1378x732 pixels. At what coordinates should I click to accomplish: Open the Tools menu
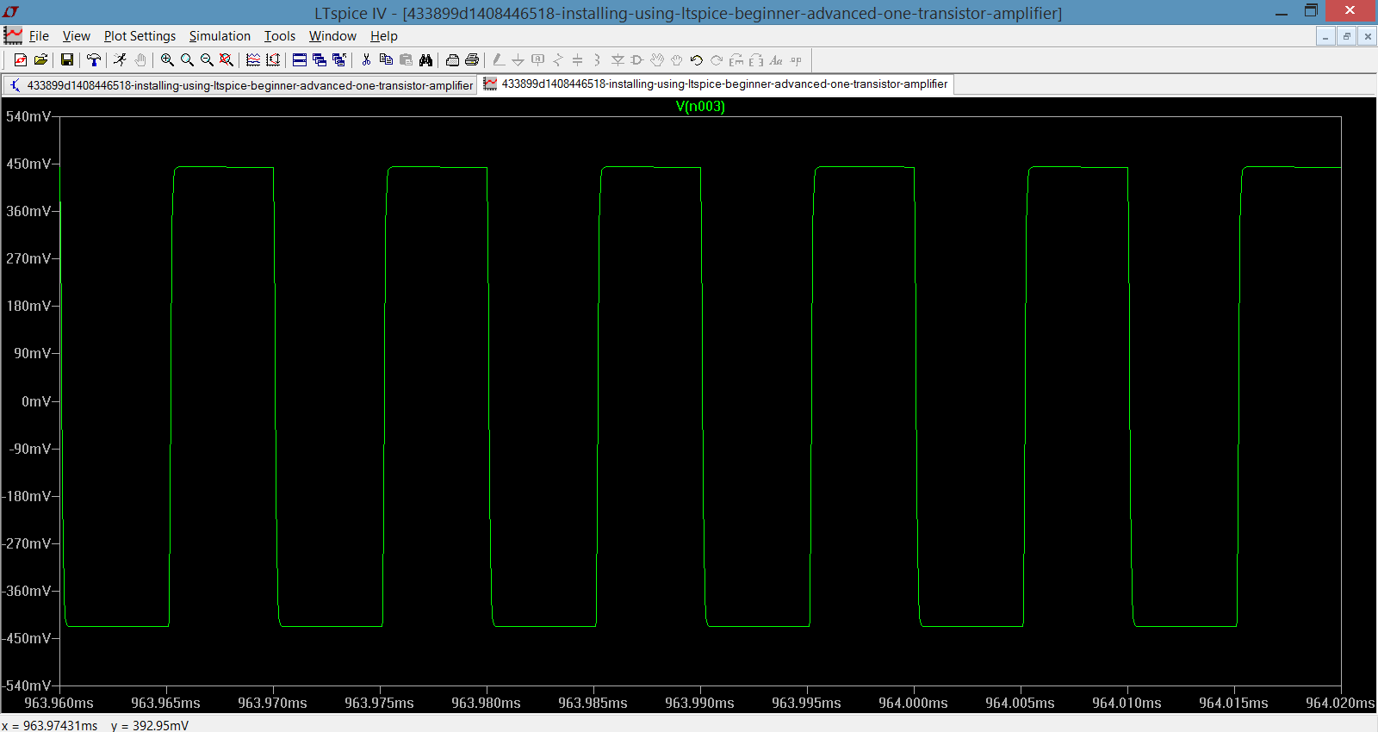coord(279,36)
